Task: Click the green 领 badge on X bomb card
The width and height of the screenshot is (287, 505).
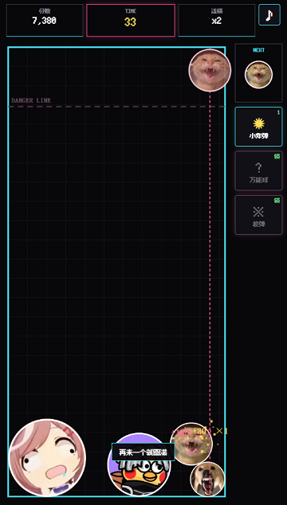Action: [277, 201]
